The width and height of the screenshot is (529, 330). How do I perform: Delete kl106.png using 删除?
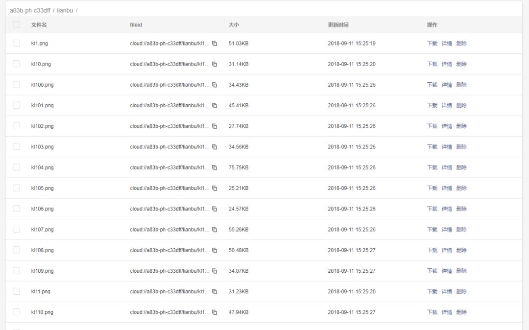(x=461, y=209)
